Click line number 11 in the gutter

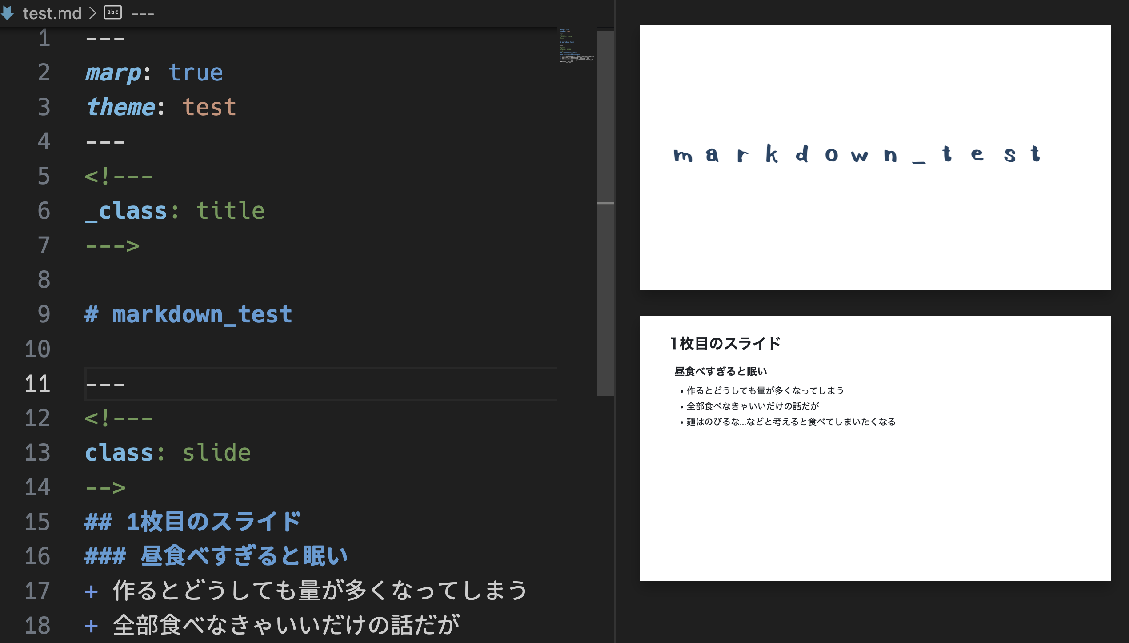[x=37, y=383]
